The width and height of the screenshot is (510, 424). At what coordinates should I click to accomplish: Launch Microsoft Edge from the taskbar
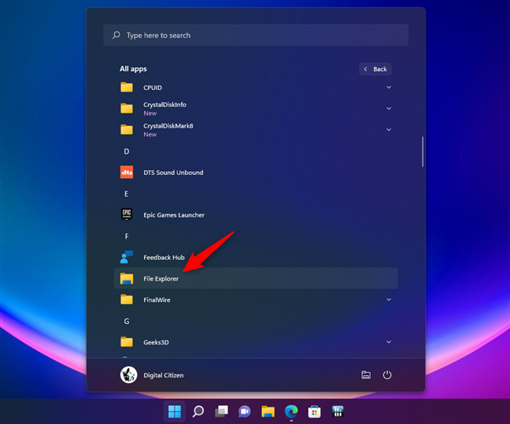(291, 411)
